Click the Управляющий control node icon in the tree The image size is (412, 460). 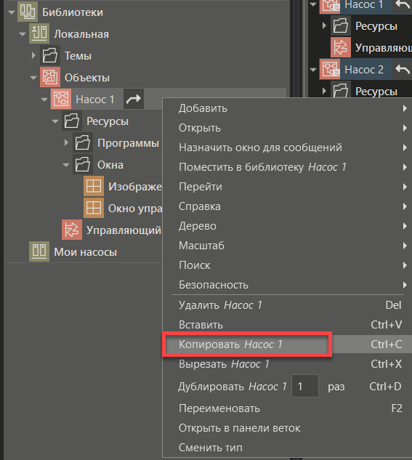[72, 230]
